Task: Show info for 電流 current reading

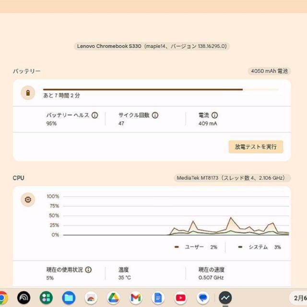Action: 215,115
